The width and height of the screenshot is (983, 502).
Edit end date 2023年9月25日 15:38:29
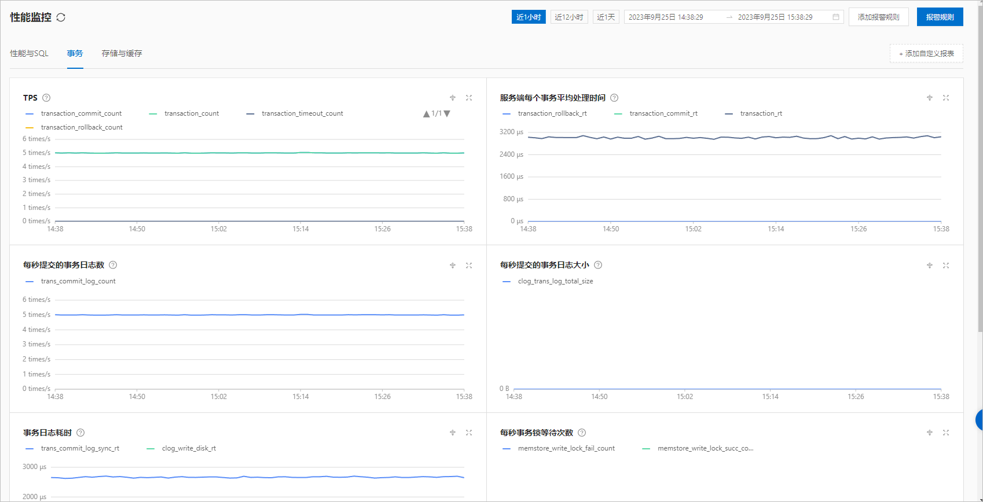(x=775, y=17)
